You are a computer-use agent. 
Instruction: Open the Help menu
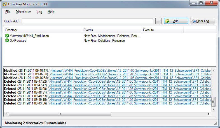[51, 12]
